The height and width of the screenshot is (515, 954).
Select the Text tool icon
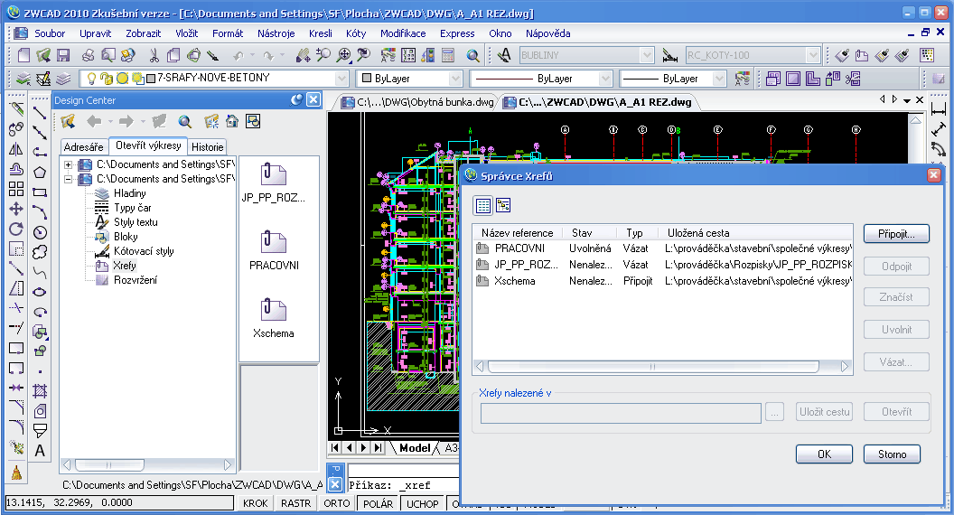coord(40,450)
